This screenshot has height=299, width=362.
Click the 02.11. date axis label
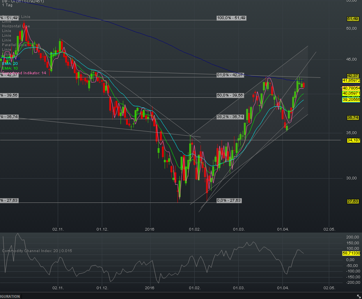click(x=57, y=230)
